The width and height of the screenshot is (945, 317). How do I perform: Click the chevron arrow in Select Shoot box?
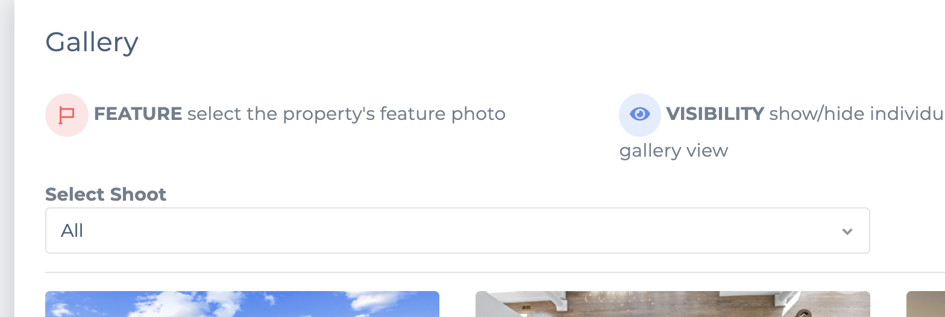(x=847, y=231)
